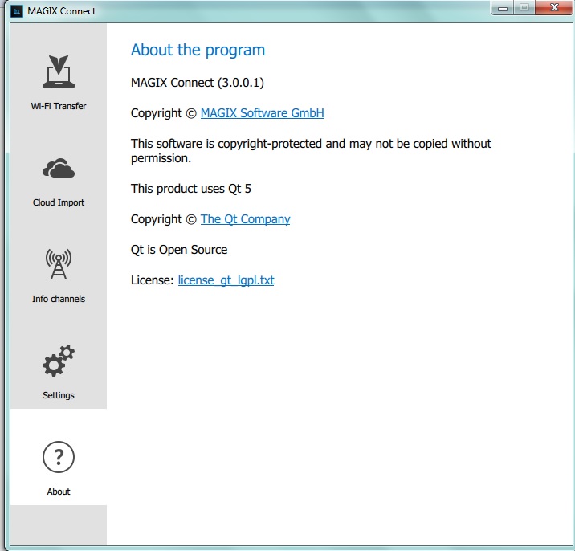Open the Info channels antenna icon
Screen dimensions: 575x551
pyautogui.click(x=59, y=263)
